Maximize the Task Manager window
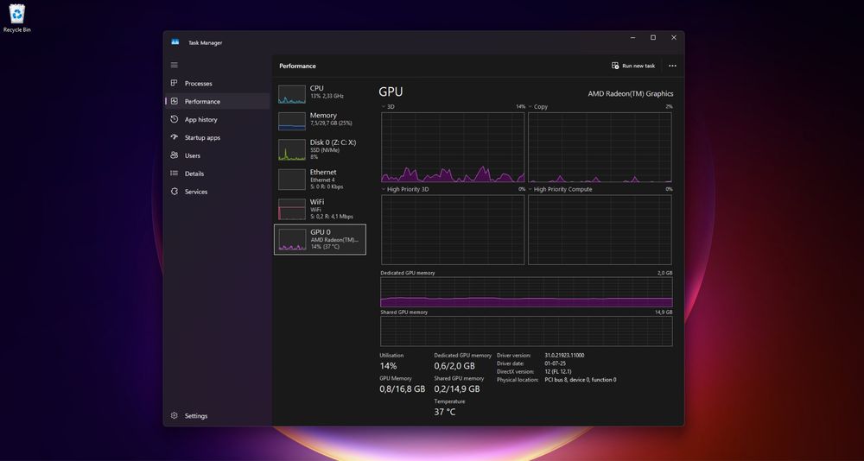The height and width of the screenshot is (461, 864). (653, 37)
